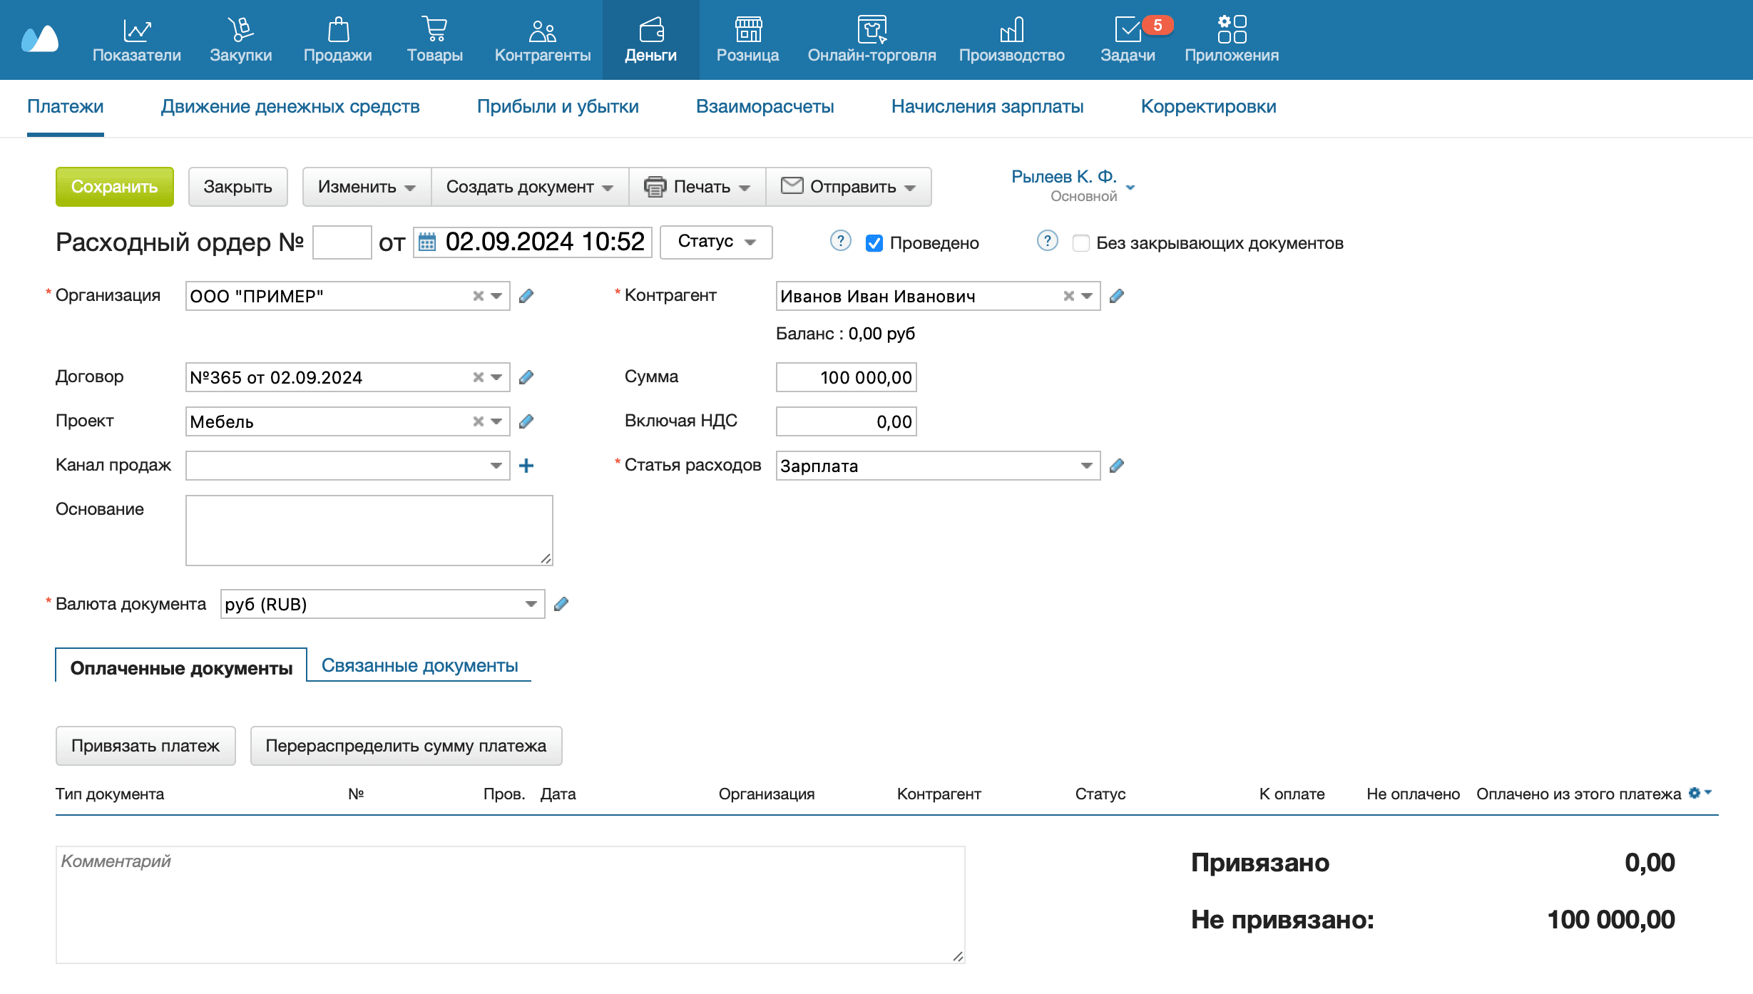This screenshot has height=994, width=1753.
Task: Click the calendar icon next to date
Action: (x=427, y=242)
